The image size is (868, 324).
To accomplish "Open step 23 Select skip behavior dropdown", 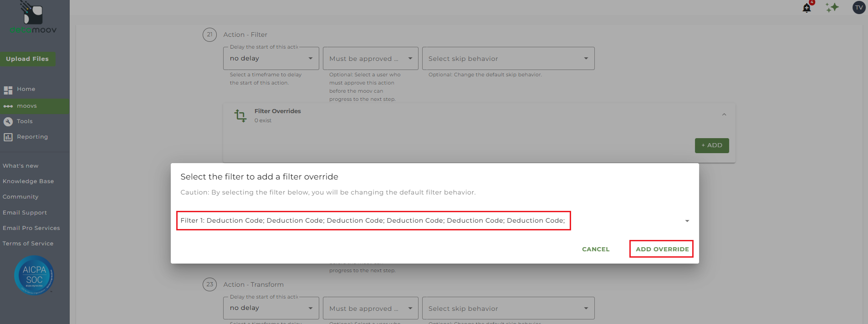I will coord(508,308).
